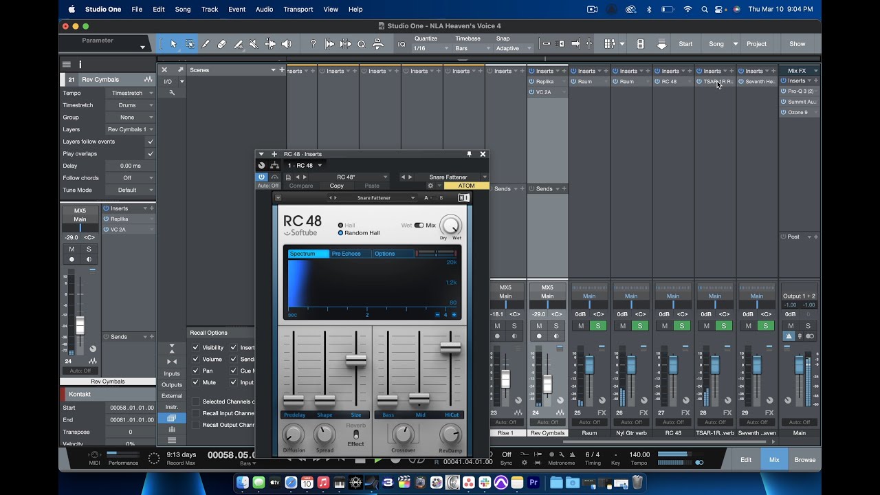Open Layers Rev Cymbals 1 dropdown
Viewport: 880px width, 495px height.
[130, 129]
